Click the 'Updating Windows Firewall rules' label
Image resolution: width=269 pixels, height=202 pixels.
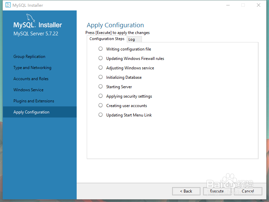[x=135, y=59]
